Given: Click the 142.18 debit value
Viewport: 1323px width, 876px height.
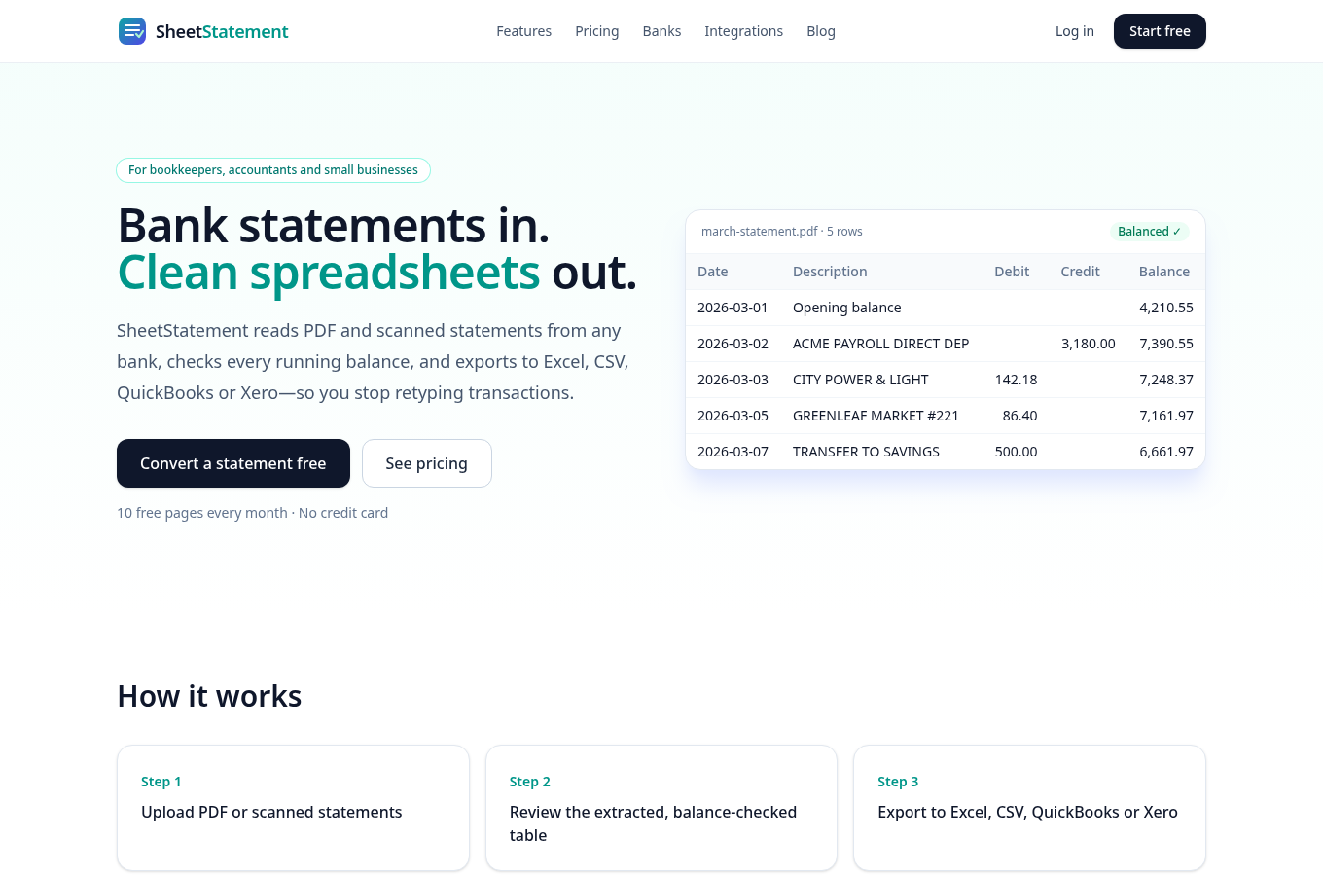Looking at the screenshot, I should click(x=1016, y=380).
